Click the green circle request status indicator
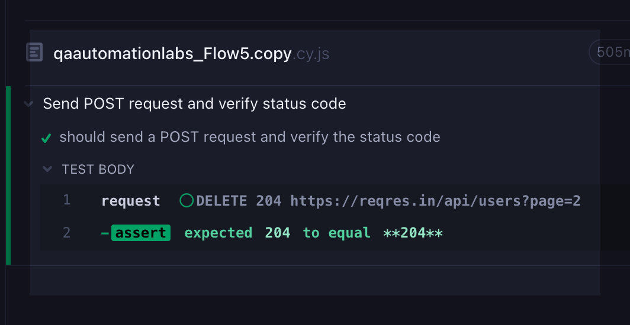 pyautogui.click(x=187, y=200)
